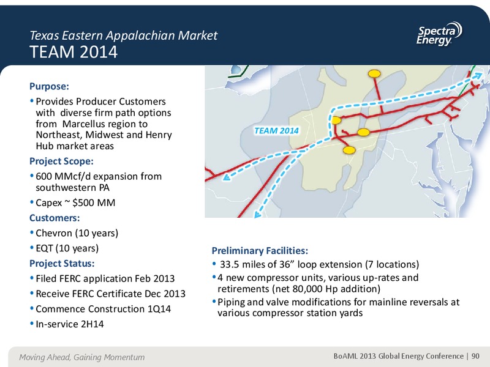Select the Project Scope: heading
Image resolution: width=490 pixels, height=367 pixels.
pyautogui.click(x=62, y=161)
